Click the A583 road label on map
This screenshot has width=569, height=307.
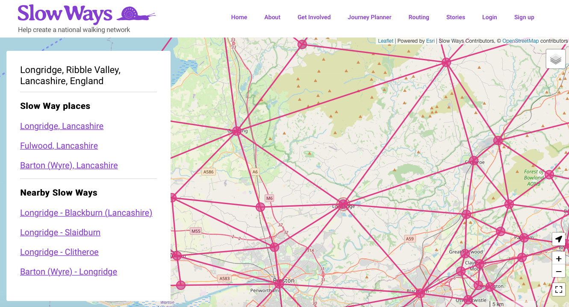[224, 278]
